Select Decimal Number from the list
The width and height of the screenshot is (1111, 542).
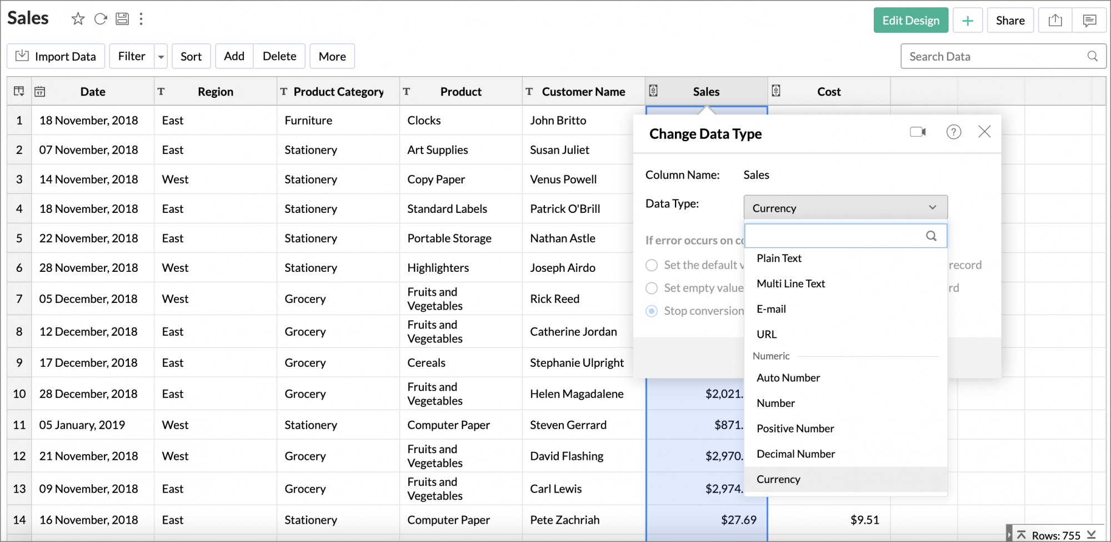click(795, 454)
